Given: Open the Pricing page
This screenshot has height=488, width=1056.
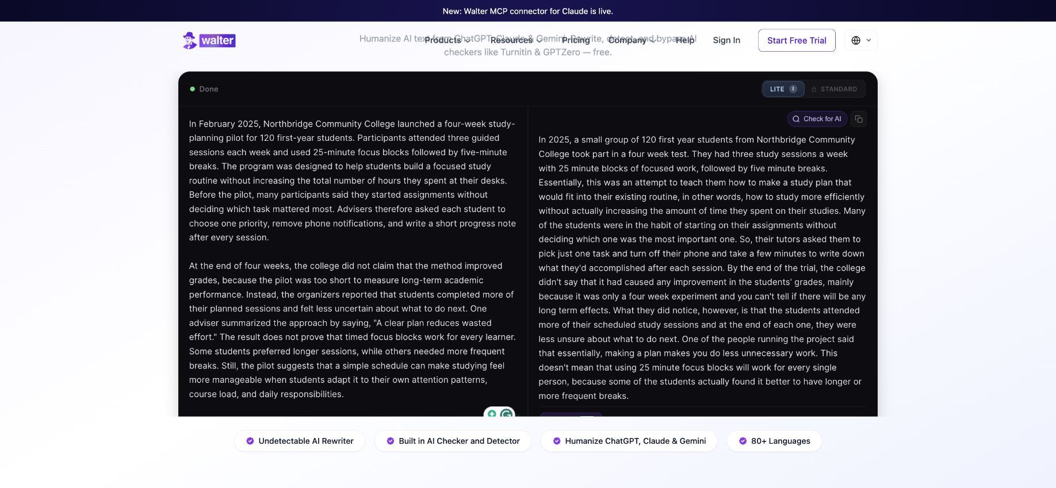Looking at the screenshot, I should (576, 40).
